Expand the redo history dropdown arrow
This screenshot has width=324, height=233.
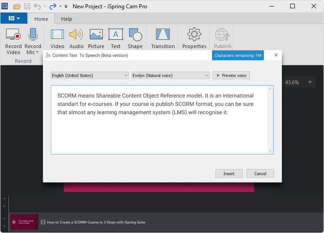click(60, 6)
